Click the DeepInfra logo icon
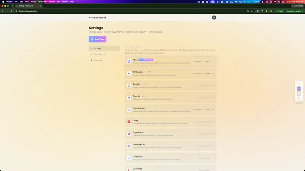The height and width of the screenshot is (171, 305). (x=129, y=158)
